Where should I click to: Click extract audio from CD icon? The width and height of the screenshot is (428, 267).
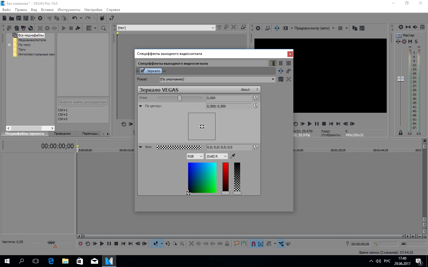31,28
